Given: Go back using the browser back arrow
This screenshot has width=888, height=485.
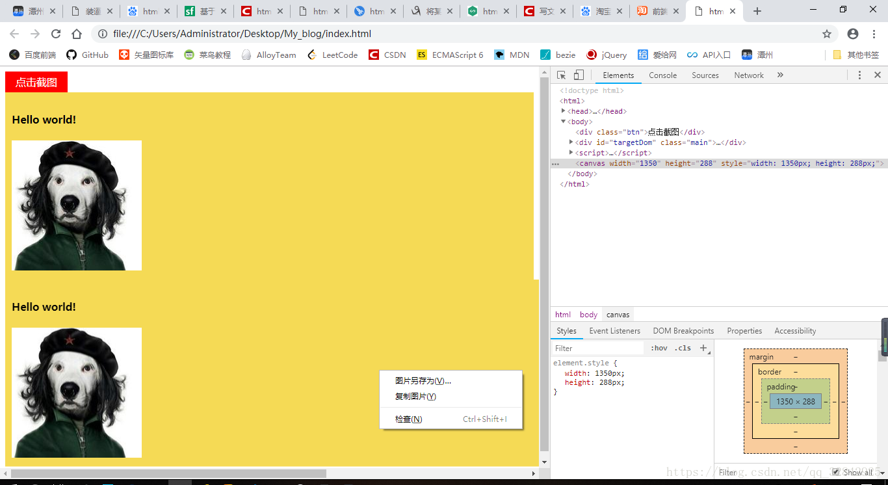Looking at the screenshot, I should tap(14, 34).
